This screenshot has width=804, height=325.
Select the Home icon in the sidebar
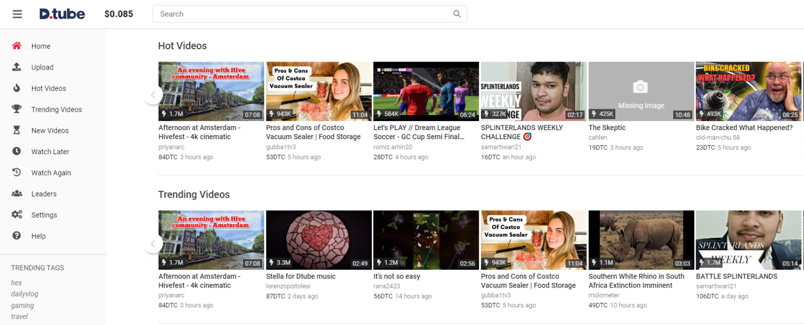[17, 46]
